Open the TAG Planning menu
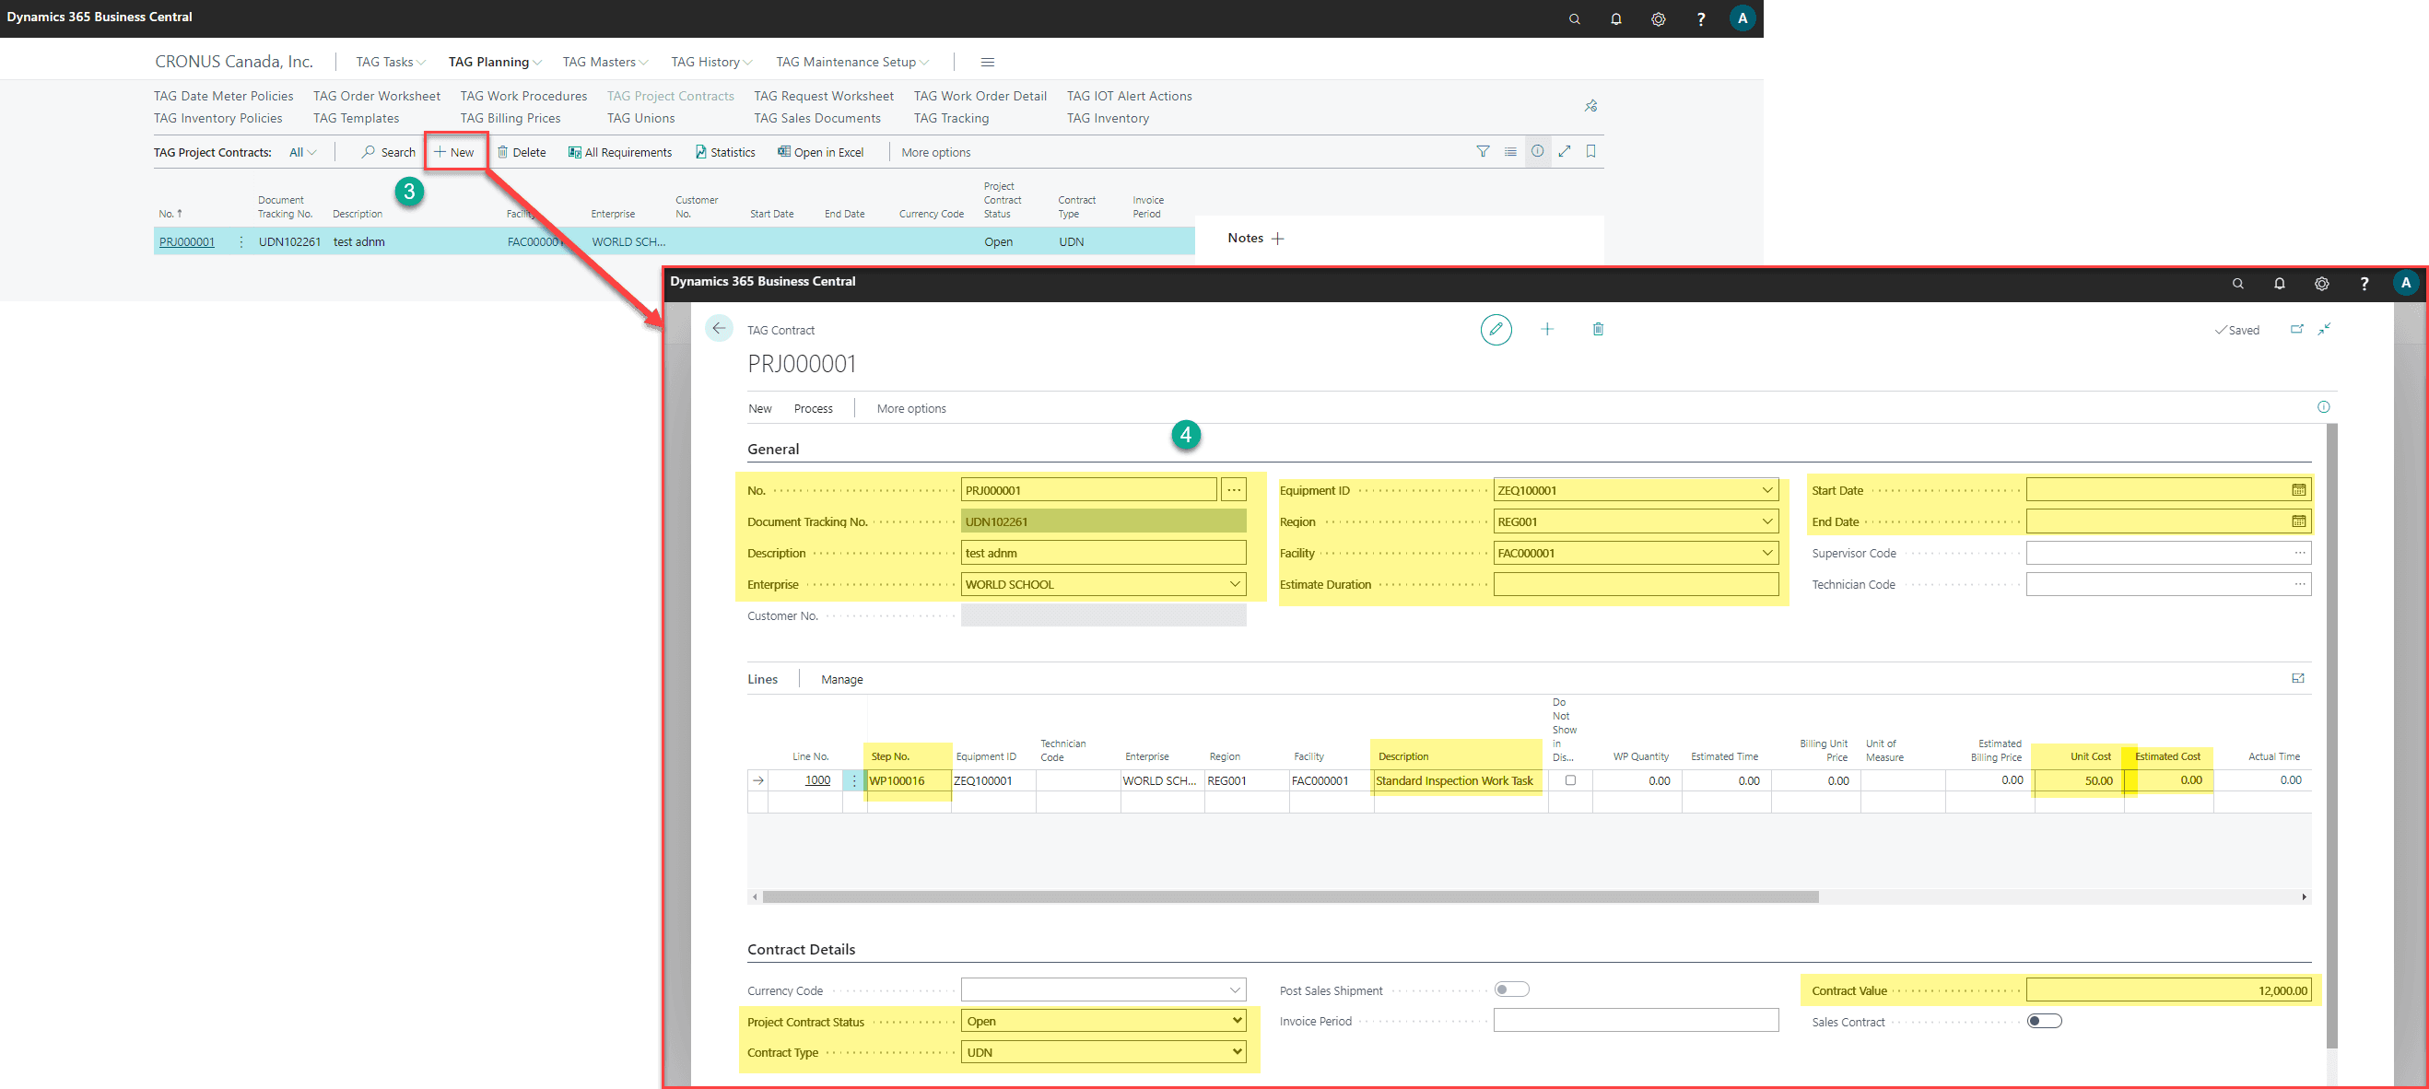Screen dimensions: 2429x1089 (x=494, y=63)
